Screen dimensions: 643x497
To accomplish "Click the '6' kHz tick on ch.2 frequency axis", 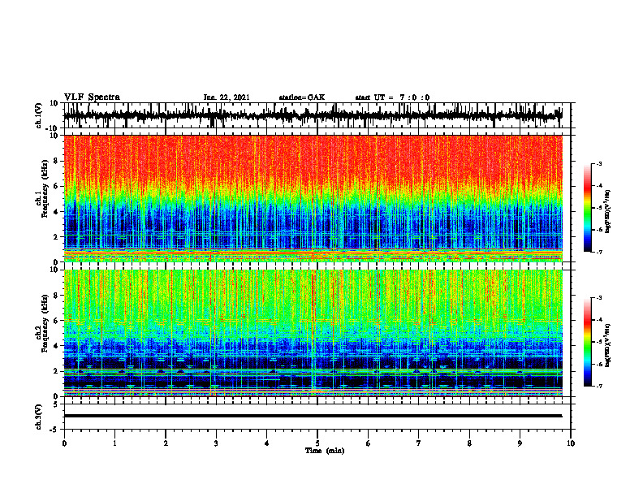I will pos(56,321).
